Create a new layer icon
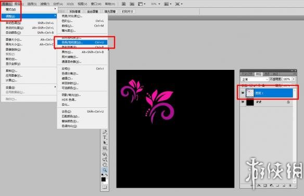The height and width of the screenshot is (196, 304). click(284, 186)
